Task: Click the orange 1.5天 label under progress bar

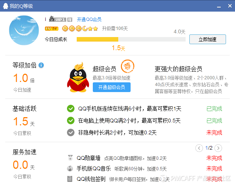Action: pos(118,48)
